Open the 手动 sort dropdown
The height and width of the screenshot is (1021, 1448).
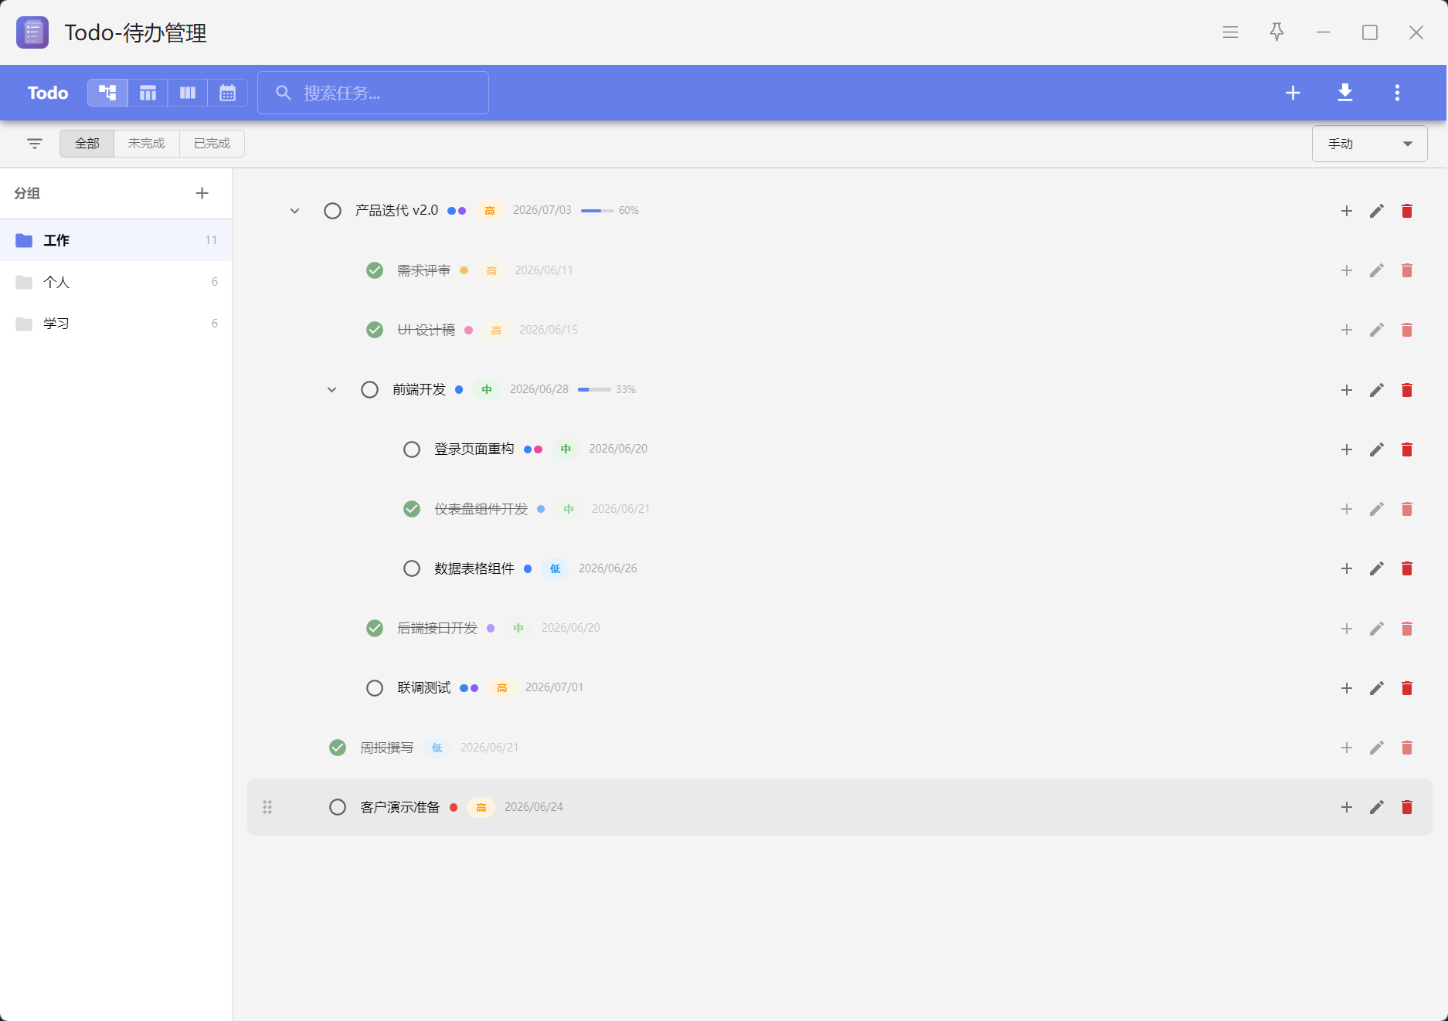(1369, 144)
